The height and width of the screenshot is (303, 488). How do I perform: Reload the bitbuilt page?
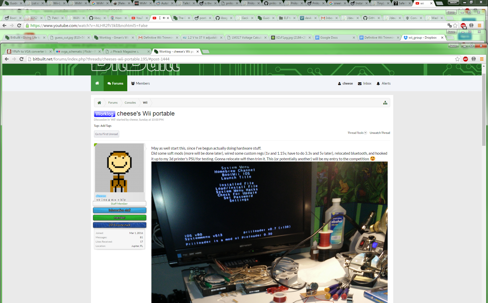(22, 59)
